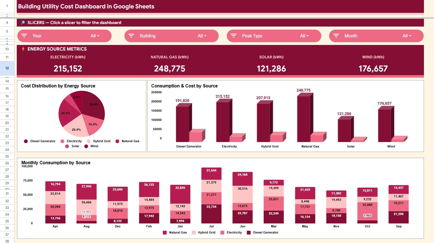Click the Building slicer label
The width and height of the screenshot is (434, 243).
point(148,36)
